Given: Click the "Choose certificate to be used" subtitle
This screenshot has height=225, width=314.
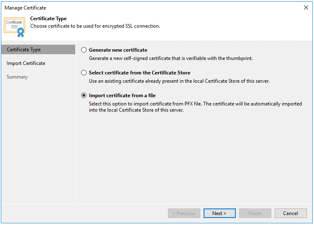Looking at the screenshot, I should point(95,26).
